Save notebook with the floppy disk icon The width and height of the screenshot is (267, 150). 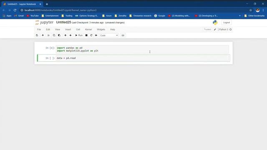coord(37,35)
